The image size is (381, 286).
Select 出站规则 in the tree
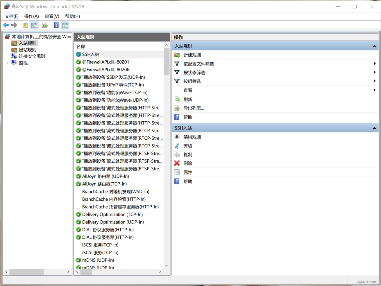pos(28,50)
